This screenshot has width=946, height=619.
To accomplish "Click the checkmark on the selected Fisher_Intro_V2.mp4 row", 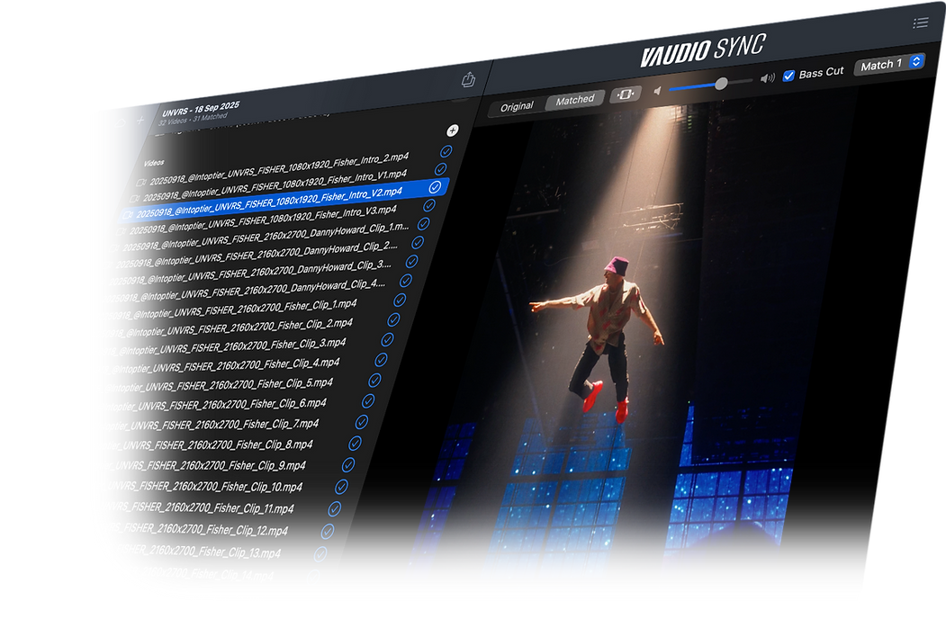I will [x=435, y=188].
